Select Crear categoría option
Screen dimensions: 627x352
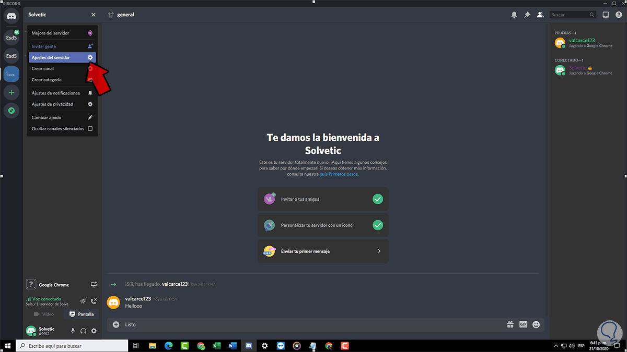[x=62, y=80]
